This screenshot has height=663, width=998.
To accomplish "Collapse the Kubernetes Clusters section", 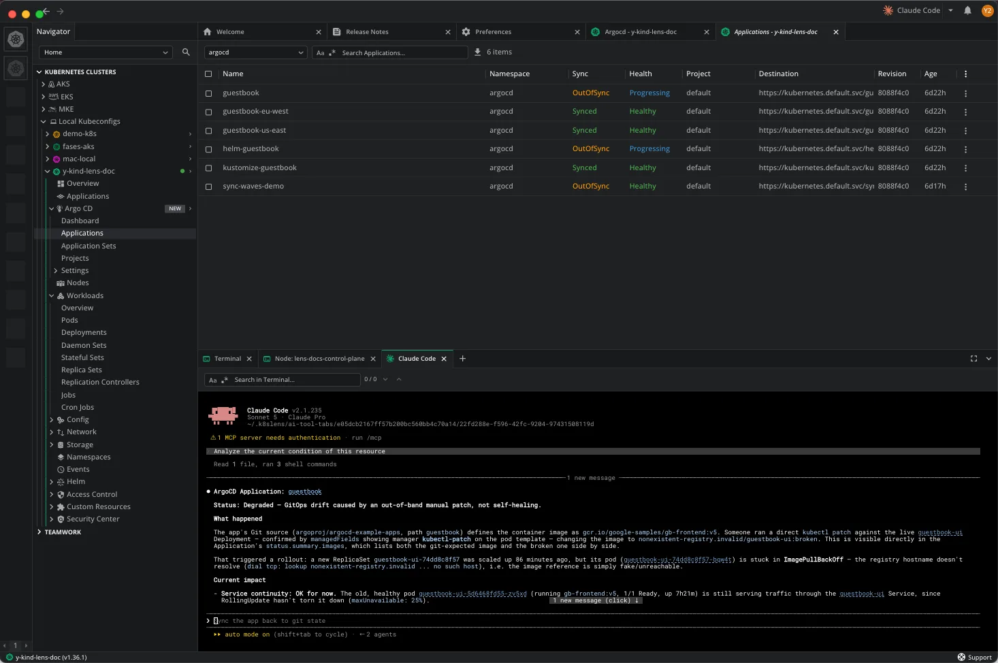I will click(x=39, y=72).
